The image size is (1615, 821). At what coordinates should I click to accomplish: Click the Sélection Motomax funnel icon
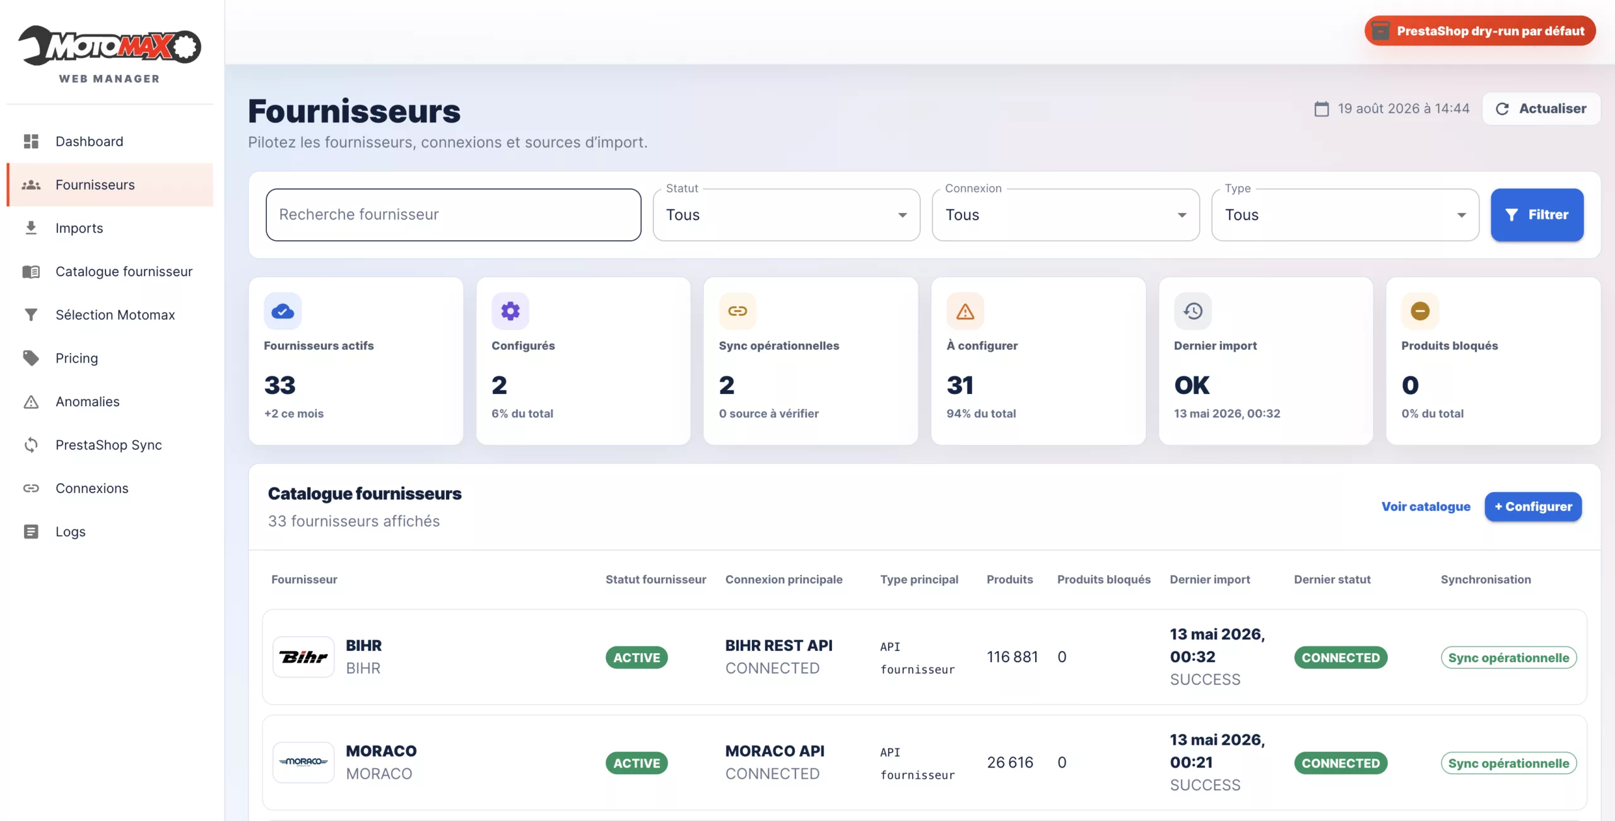[x=31, y=315]
